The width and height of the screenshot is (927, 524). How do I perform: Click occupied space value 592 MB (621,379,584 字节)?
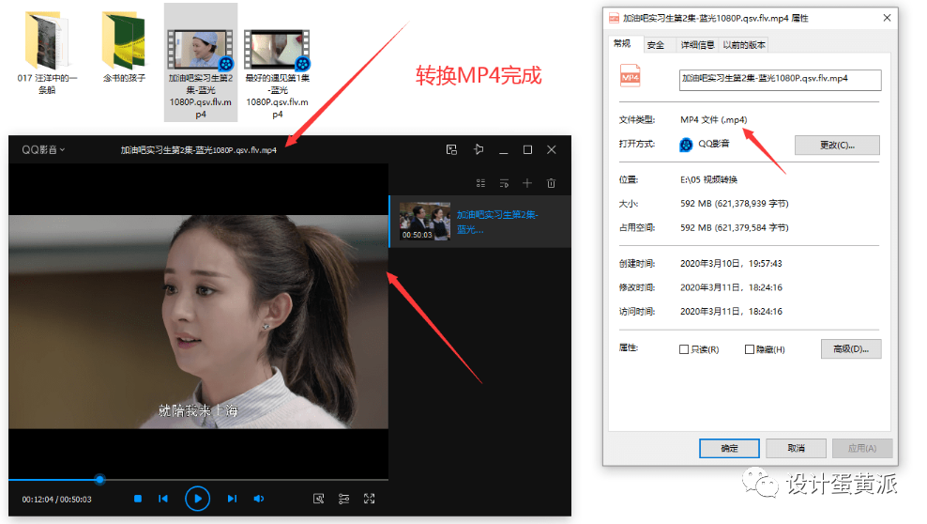(735, 227)
